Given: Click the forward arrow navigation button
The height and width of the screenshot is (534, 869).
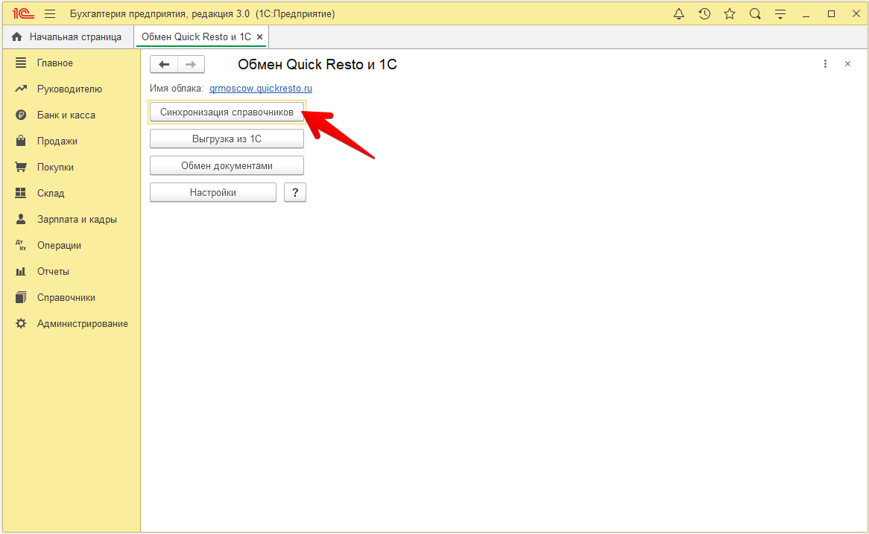Looking at the screenshot, I should (191, 64).
